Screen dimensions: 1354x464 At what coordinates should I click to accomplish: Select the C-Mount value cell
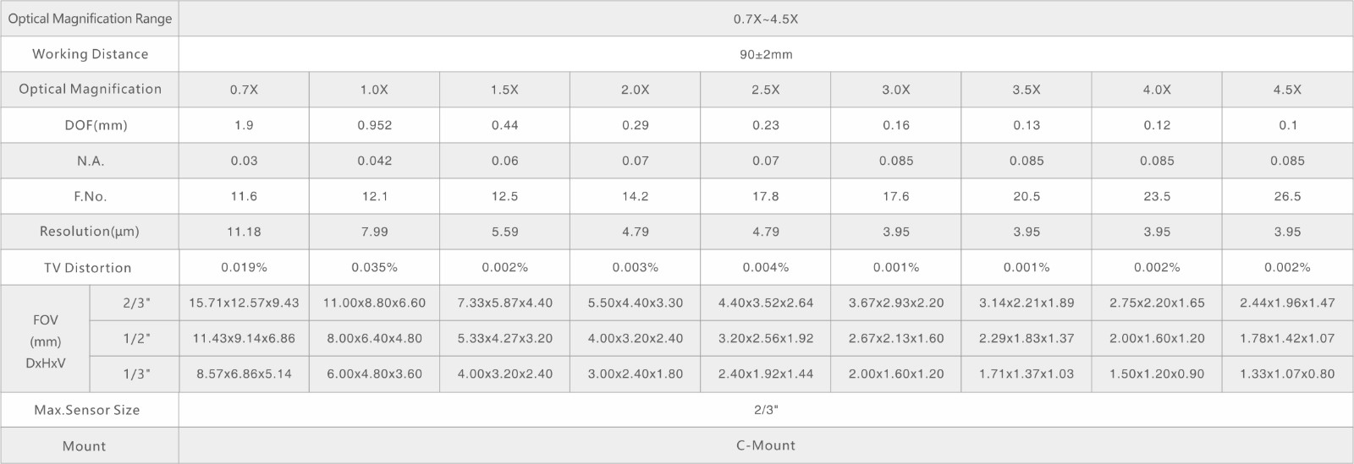tap(766, 445)
